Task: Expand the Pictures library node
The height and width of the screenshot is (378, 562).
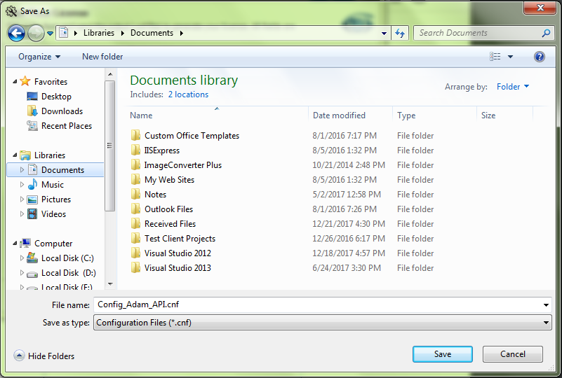Action: click(22, 199)
